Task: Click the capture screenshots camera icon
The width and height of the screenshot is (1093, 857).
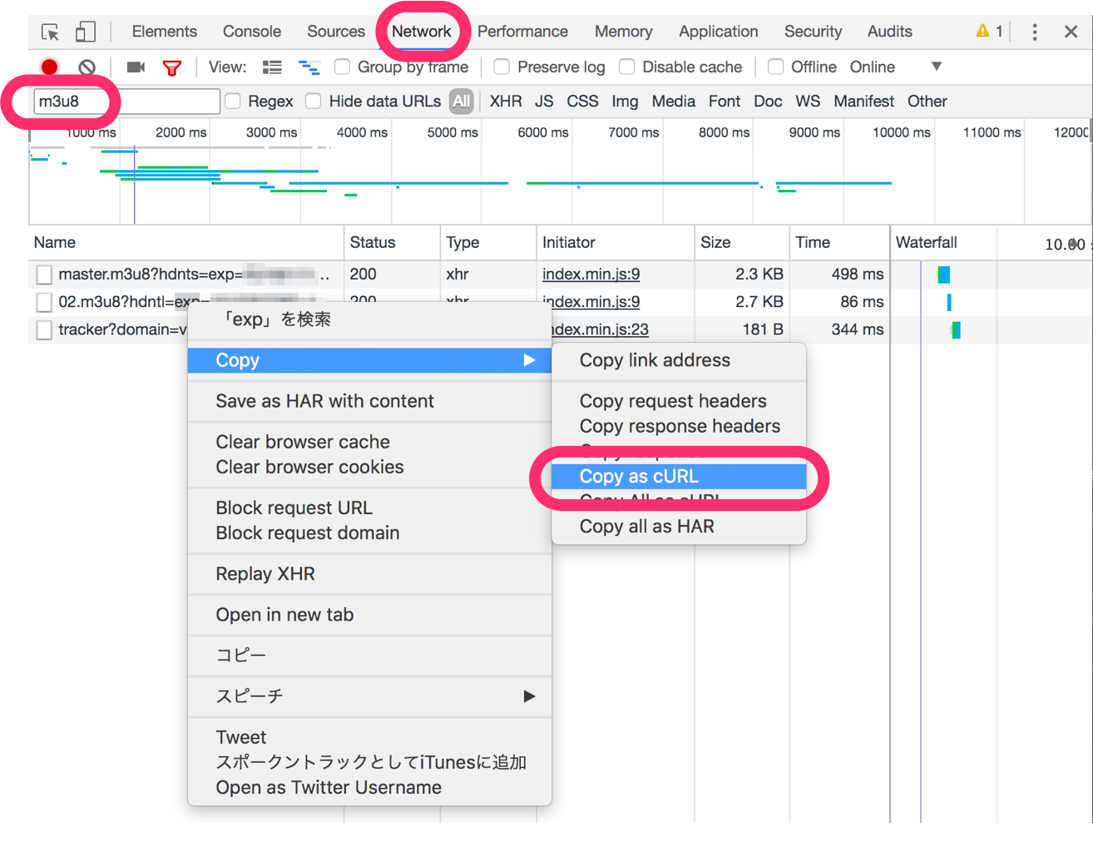Action: 136,67
